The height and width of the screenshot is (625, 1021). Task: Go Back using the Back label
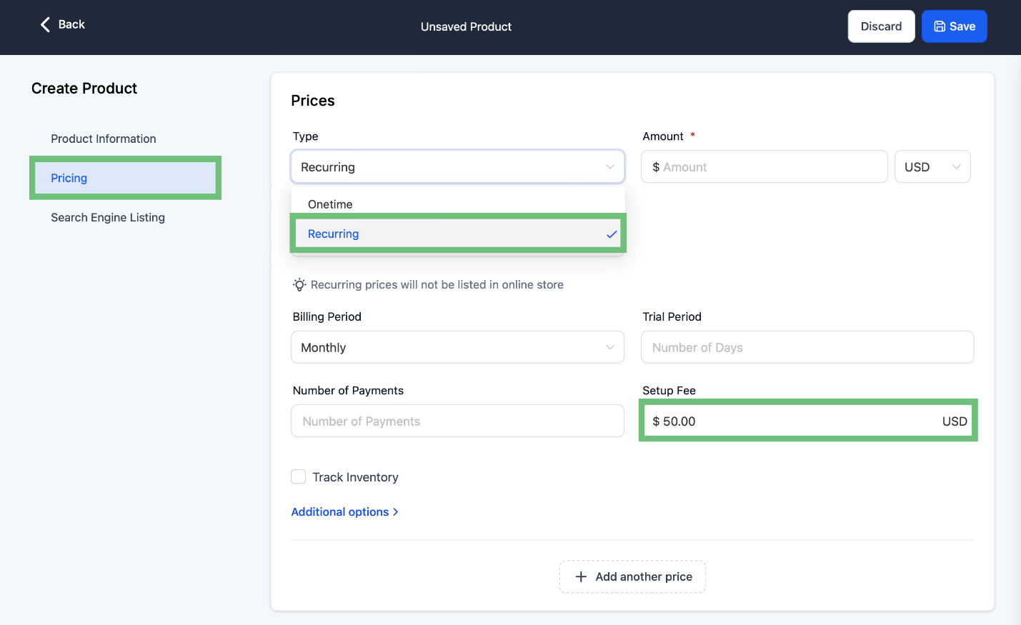point(71,24)
